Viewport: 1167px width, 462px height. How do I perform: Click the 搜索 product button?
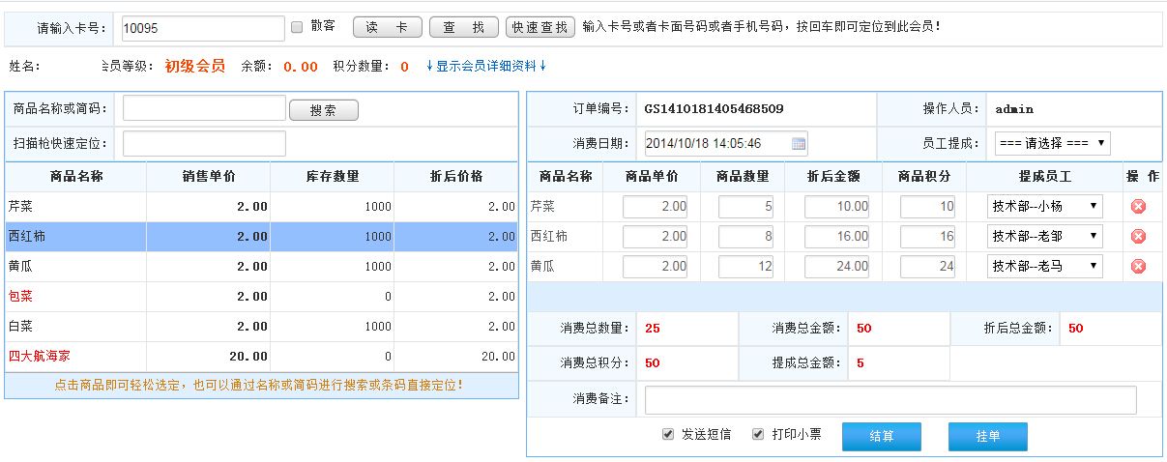coord(323,111)
